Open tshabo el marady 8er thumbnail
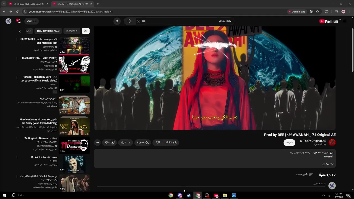 (74, 84)
